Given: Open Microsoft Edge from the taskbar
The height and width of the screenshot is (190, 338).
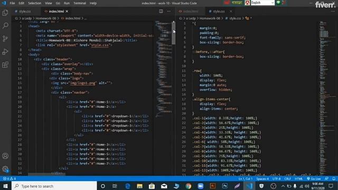Looking at the screenshot, I should pyautogui.click(x=128, y=186).
